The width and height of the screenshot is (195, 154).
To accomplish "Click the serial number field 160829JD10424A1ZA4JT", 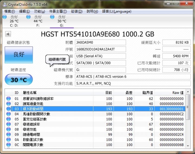I will pos(100,49).
